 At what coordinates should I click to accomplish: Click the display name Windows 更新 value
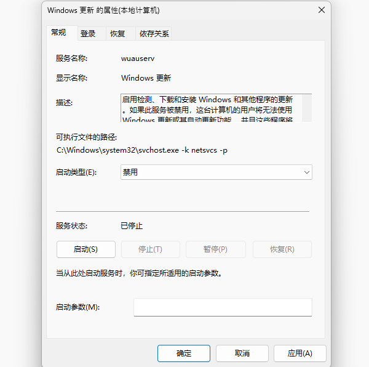click(146, 78)
